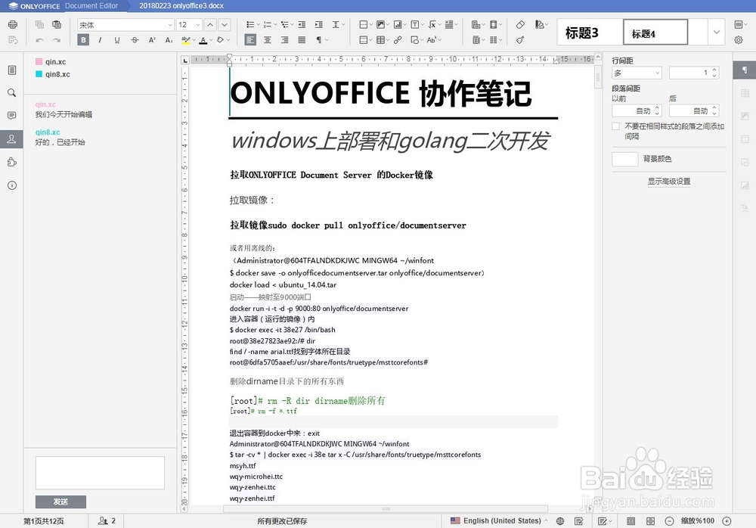Insert hyperlink with the link icon
The width and height of the screenshot is (756, 528).
click(x=398, y=40)
